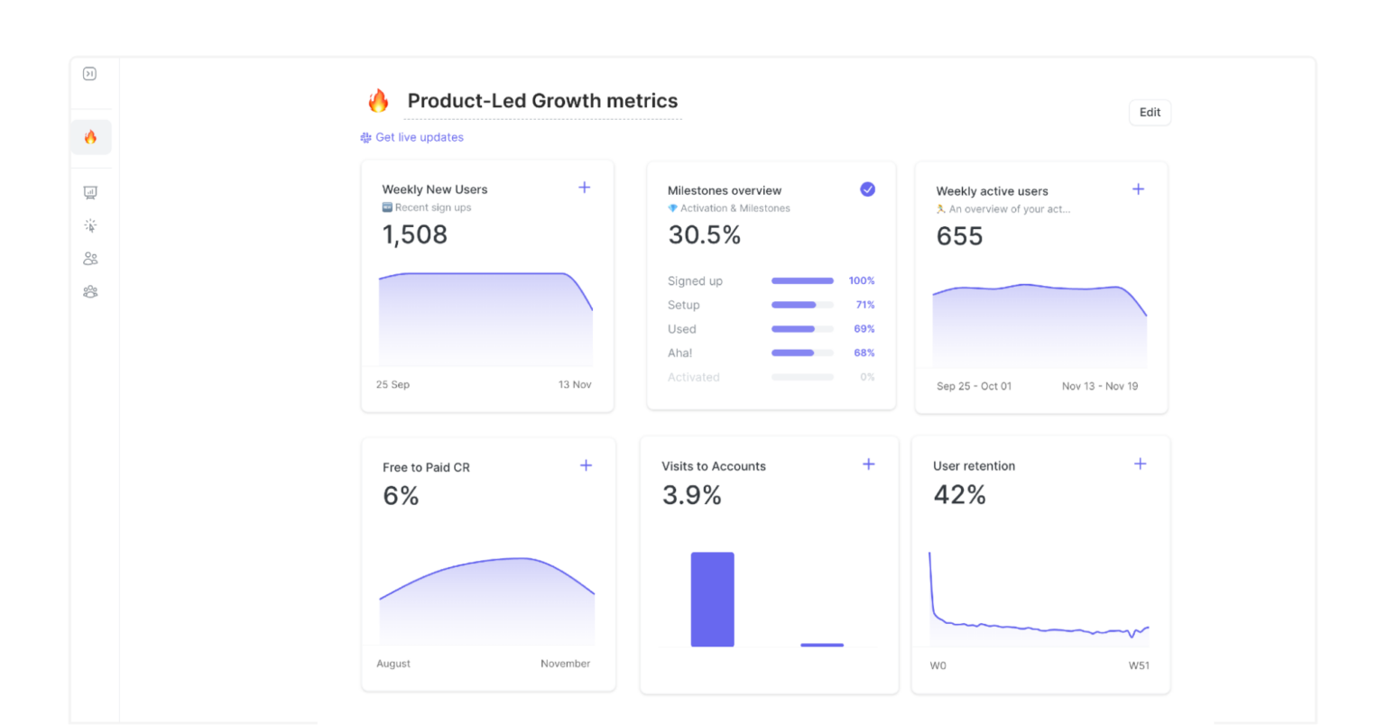
Task: Click the Edit button
Action: click(1150, 112)
